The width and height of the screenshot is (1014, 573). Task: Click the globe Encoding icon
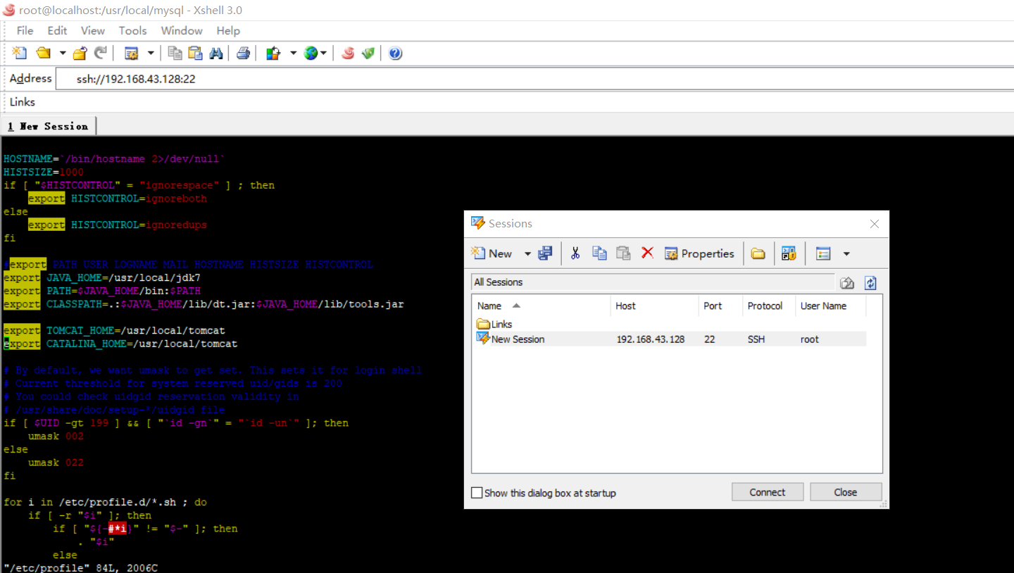coord(311,53)
